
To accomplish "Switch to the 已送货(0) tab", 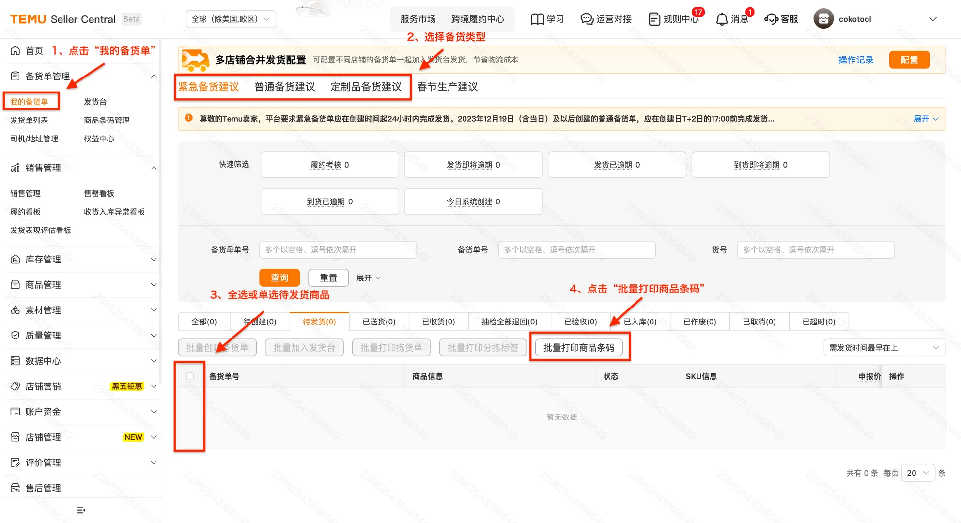I will point(378,321).
